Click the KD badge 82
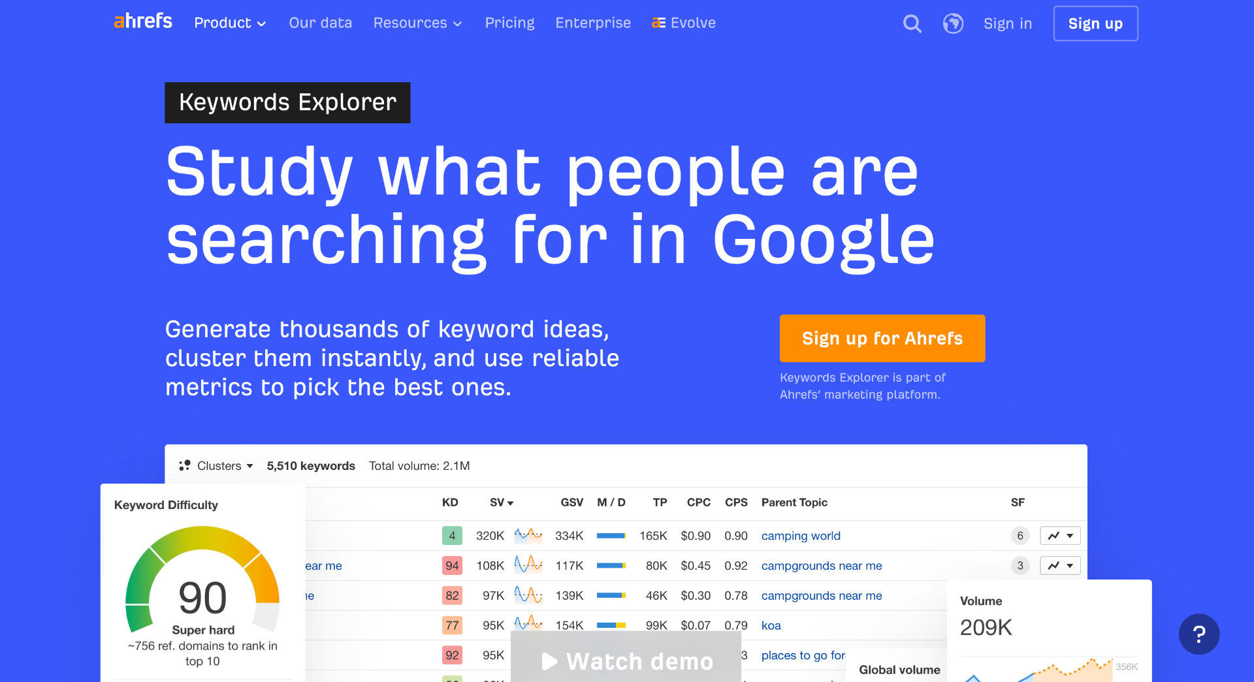Viewport: 1254px width, 682px height. 452,595
